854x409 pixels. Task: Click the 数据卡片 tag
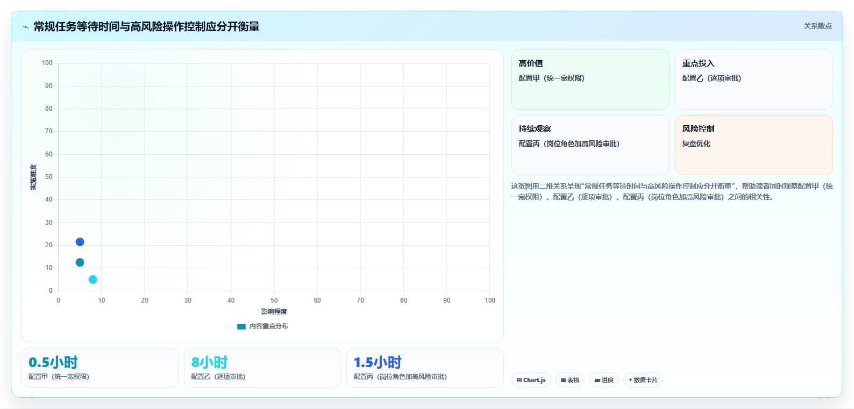[x=643, y=380]
